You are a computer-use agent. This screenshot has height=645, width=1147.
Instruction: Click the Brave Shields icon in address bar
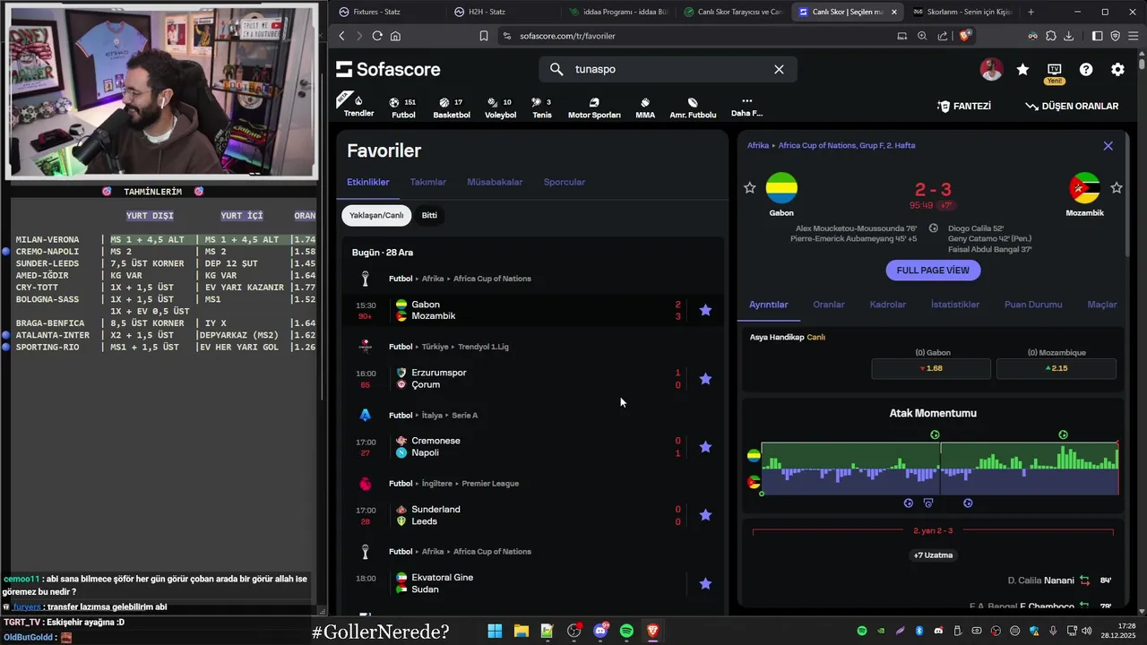point(965,36)
